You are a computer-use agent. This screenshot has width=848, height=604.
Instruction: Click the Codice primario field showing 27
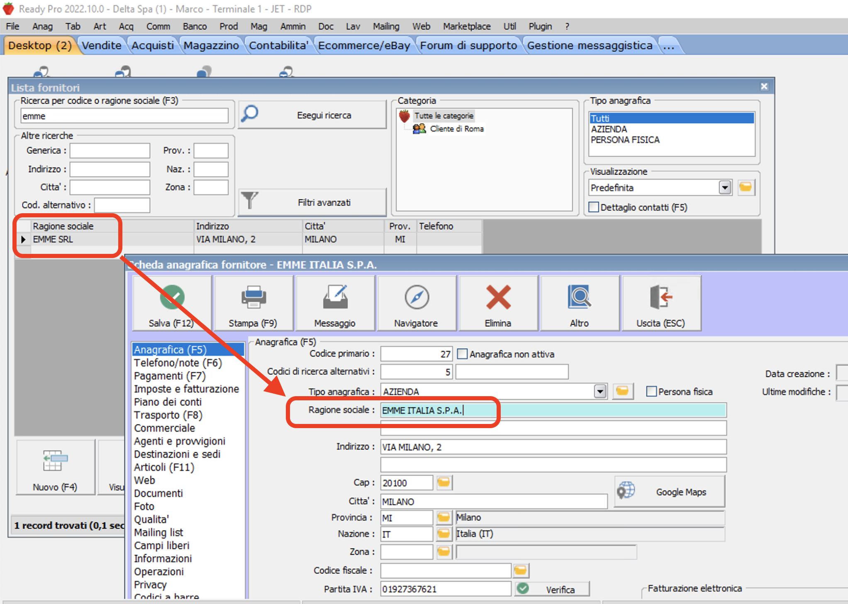tap(417, 354)
